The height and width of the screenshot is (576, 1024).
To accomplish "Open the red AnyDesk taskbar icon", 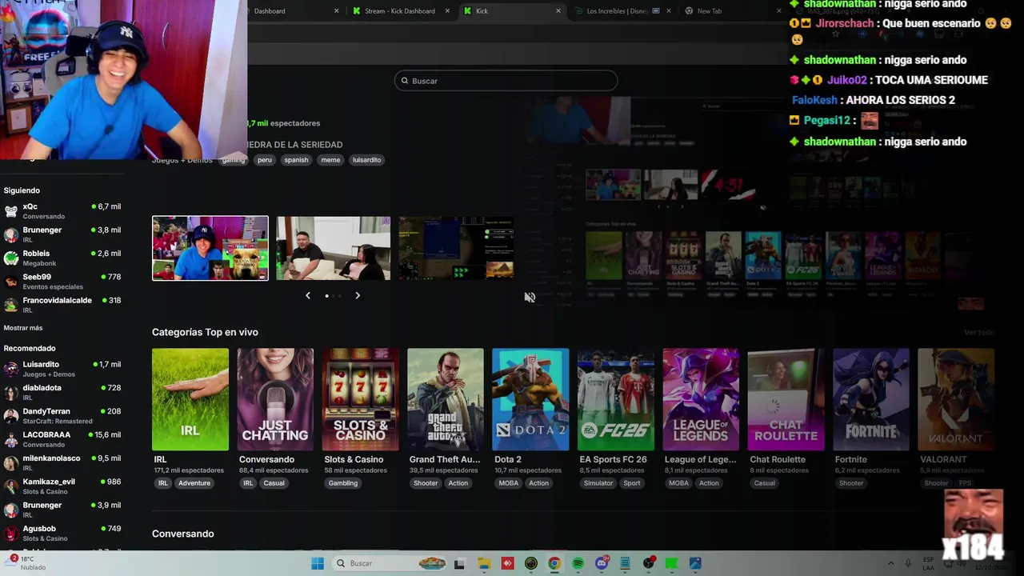I will (507, 563).
